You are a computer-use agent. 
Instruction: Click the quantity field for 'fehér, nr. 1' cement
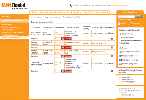58,48
